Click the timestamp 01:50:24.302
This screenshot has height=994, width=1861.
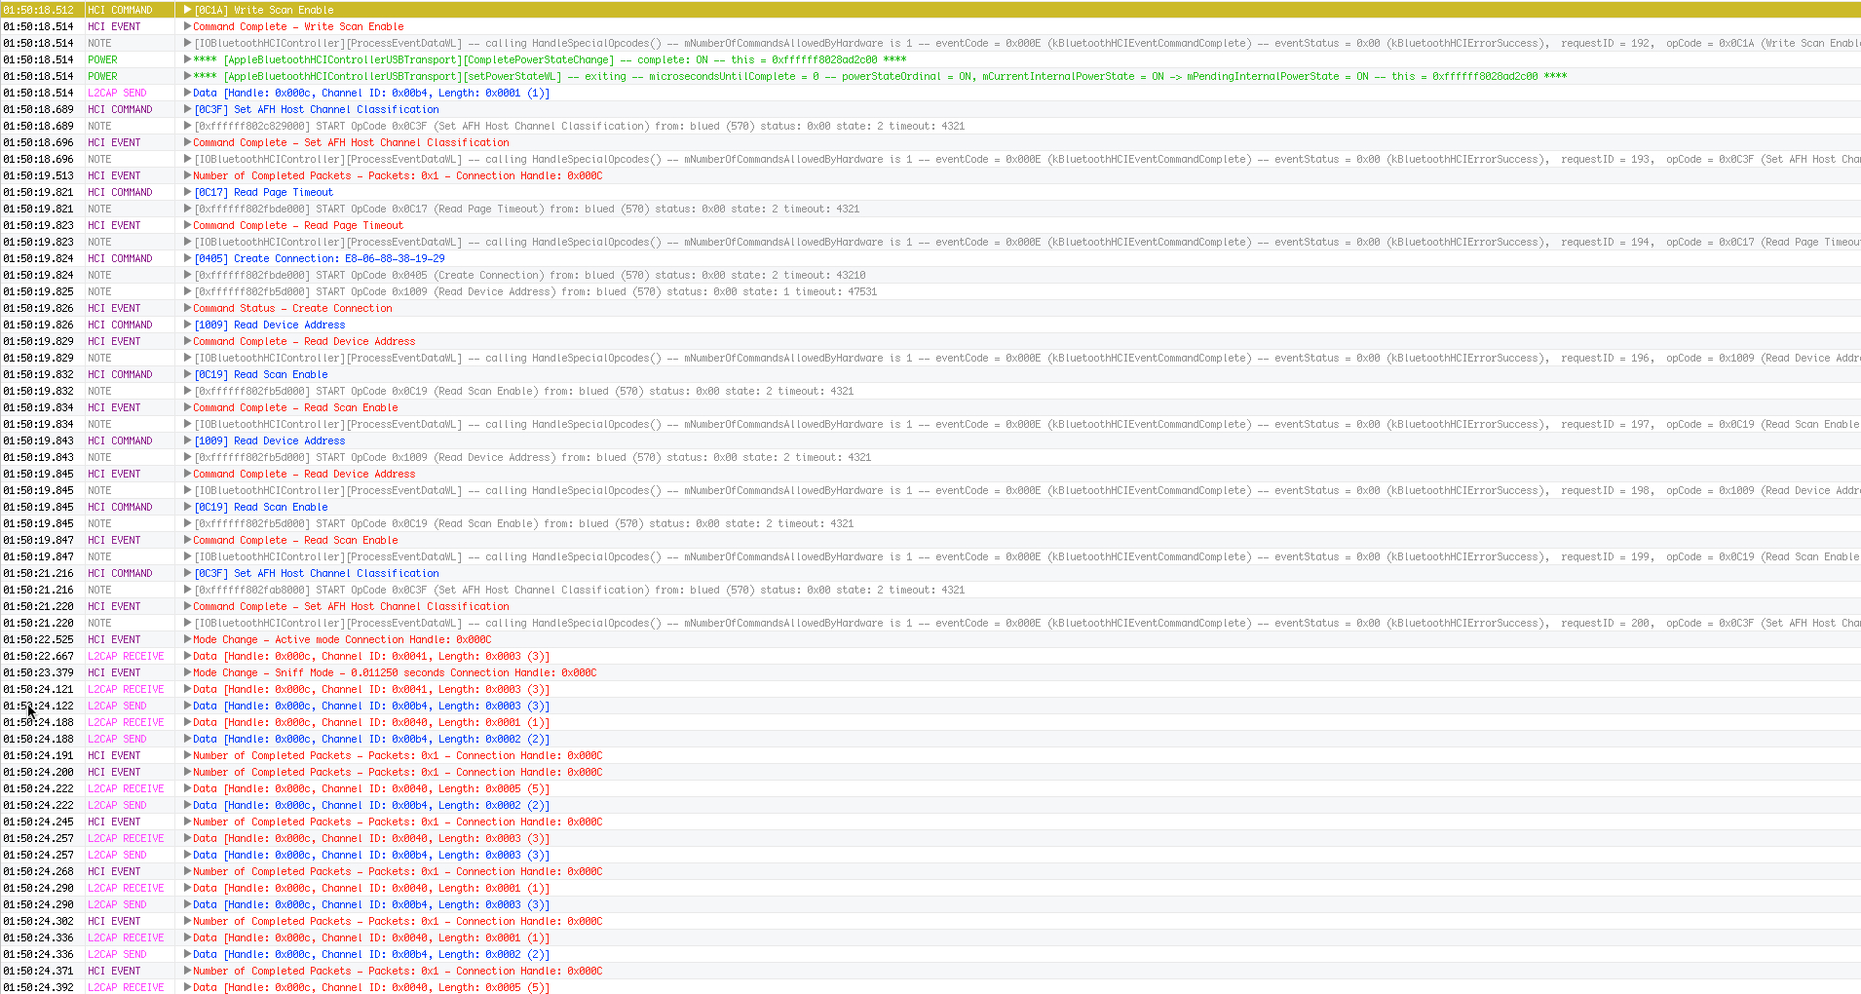[x=38, y=921]
